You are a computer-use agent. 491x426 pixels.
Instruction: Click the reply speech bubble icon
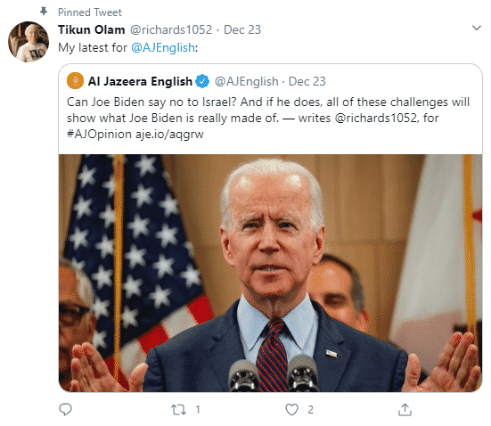click(65, 409)
